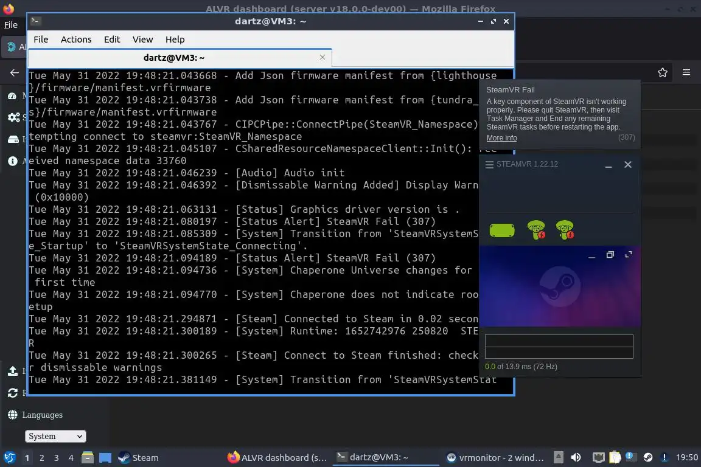Image resolution: width=701 pixels, height=467 pixels.
Task: Select the left controller icon in SteamVR
Action: pyautogui.click(x=536, y=230)
